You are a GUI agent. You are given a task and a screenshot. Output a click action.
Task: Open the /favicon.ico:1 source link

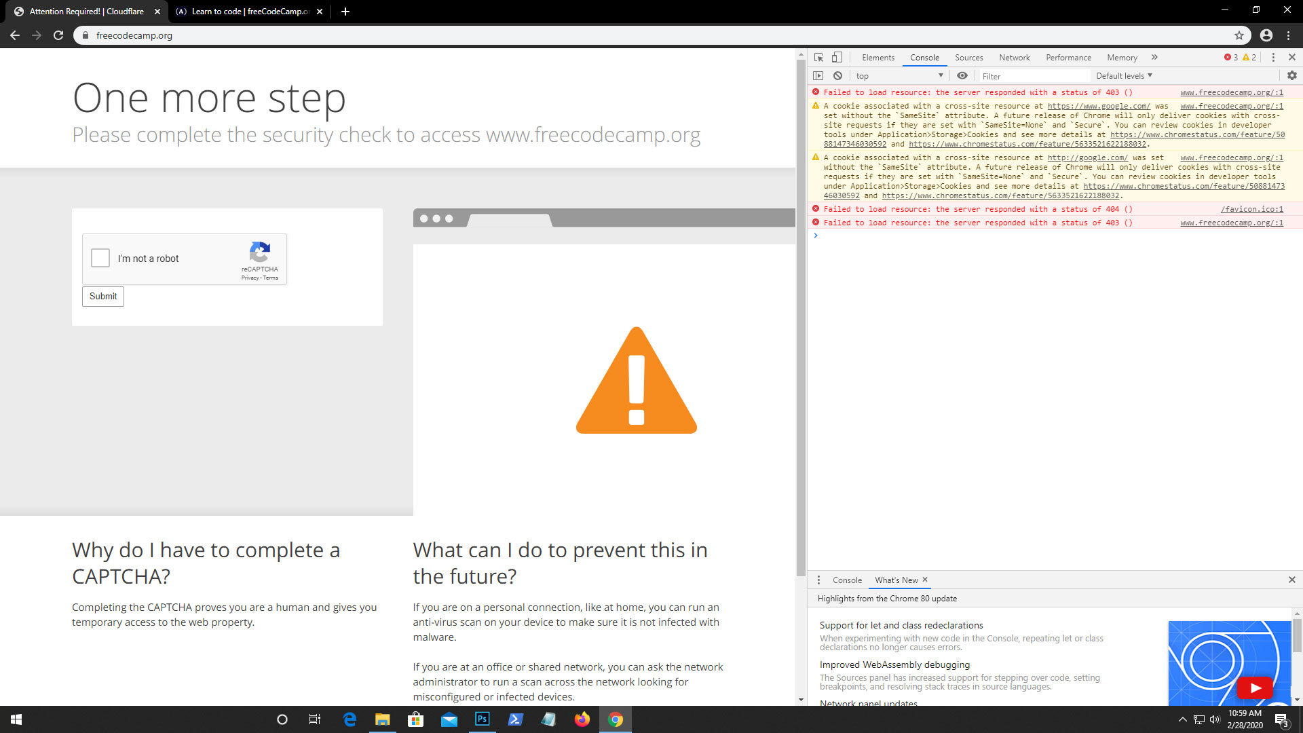point(1251,209)
